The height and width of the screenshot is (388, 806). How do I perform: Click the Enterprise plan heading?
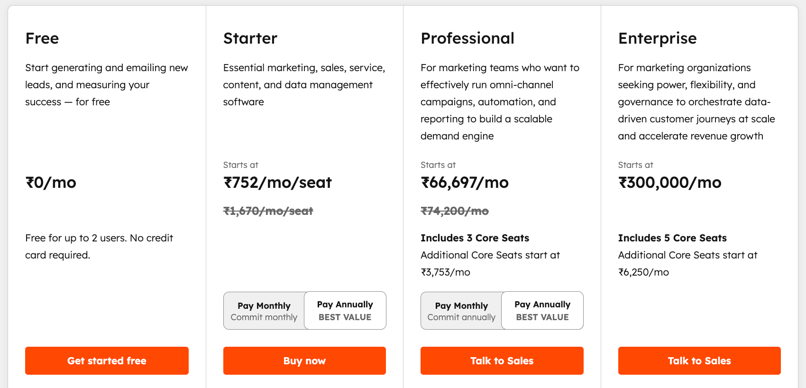(x=657, y=38)
